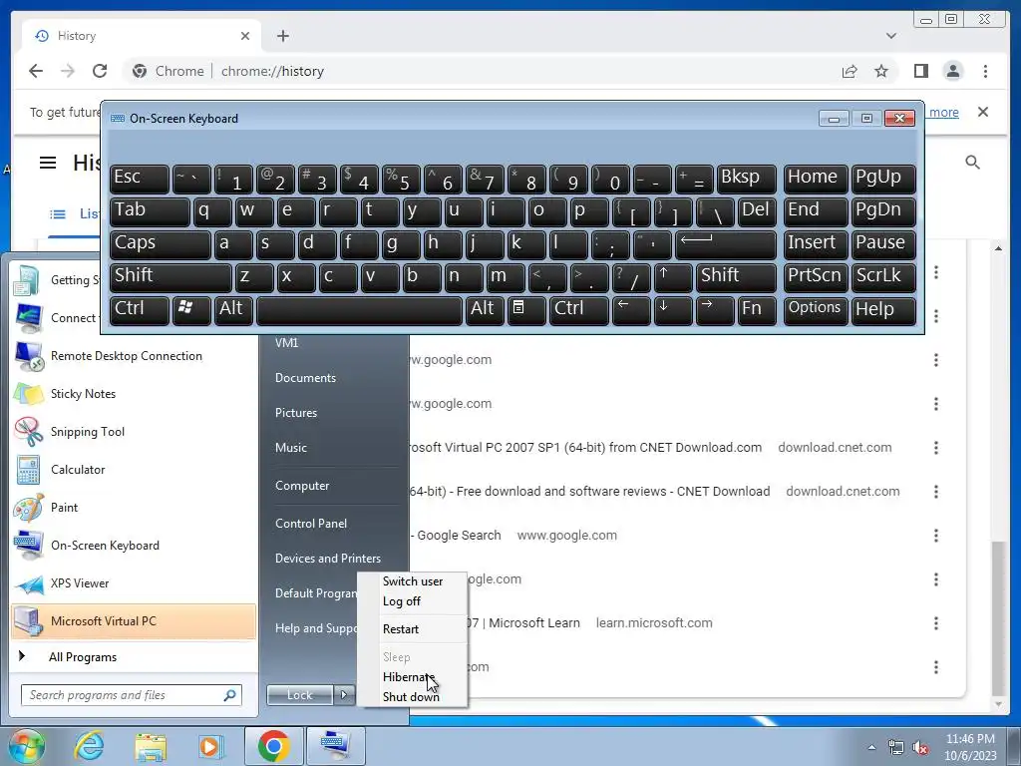Viewport: 1021px width, 766px height.
Task: Click the Windows key on On-Screen Keyboard
Action: pos(191,309)
